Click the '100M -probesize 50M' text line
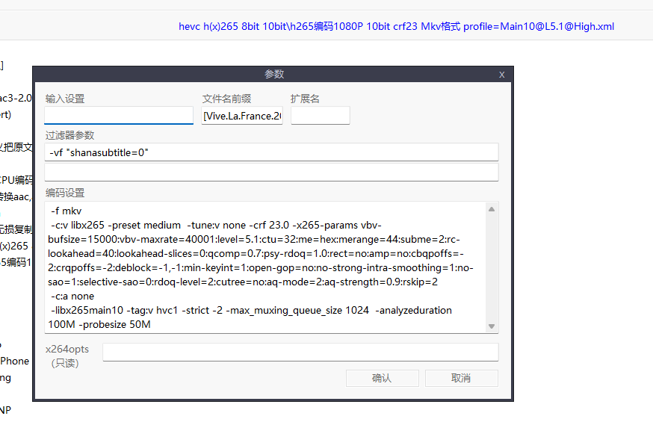Screen dimensions: 653x422 pos(99,325)
